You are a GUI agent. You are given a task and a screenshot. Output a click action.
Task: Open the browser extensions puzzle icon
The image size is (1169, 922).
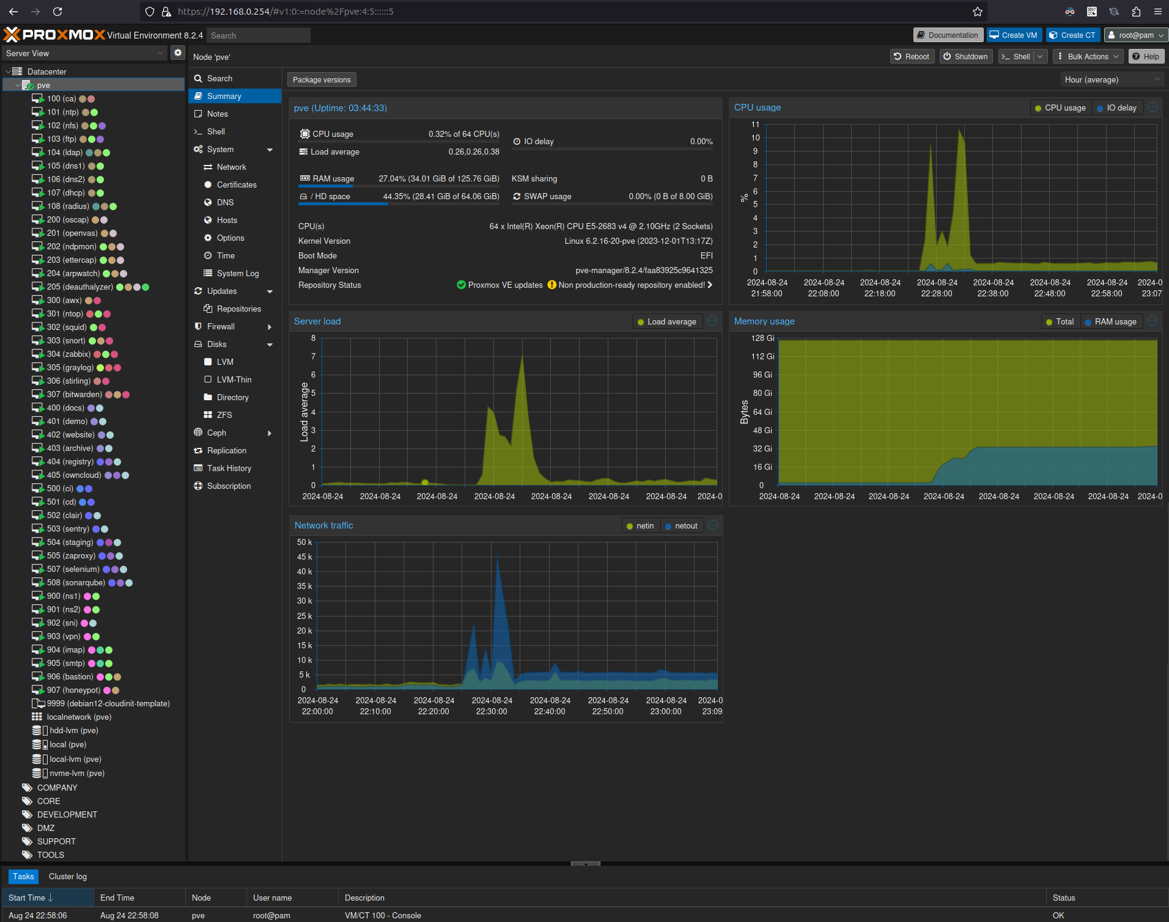pos(1136,12)
